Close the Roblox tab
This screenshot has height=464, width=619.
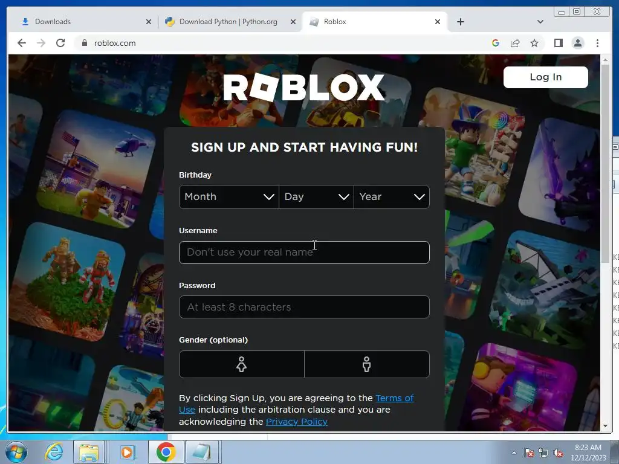[438, 22]
